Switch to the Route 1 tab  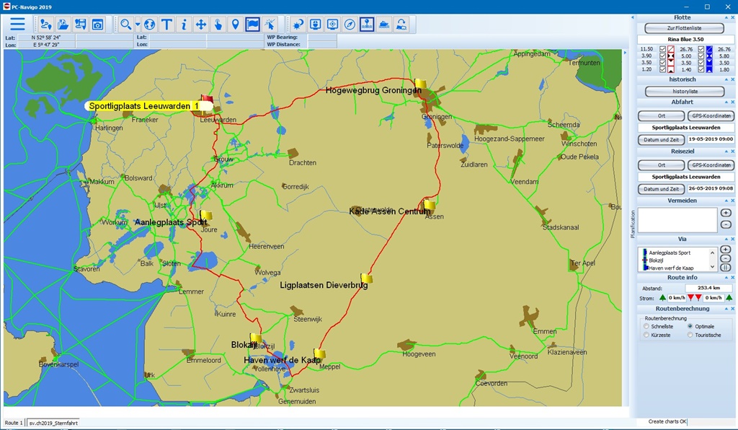[14, 423]
